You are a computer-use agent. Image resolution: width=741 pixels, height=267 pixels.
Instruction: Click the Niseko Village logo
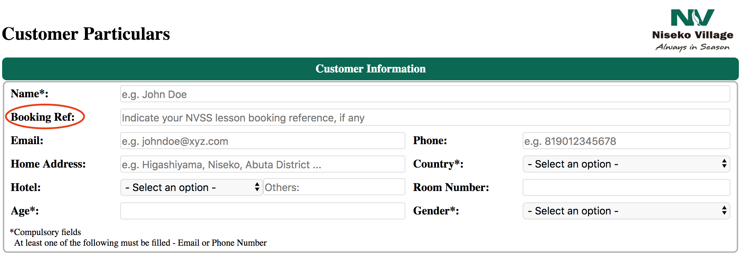[693, 31]
